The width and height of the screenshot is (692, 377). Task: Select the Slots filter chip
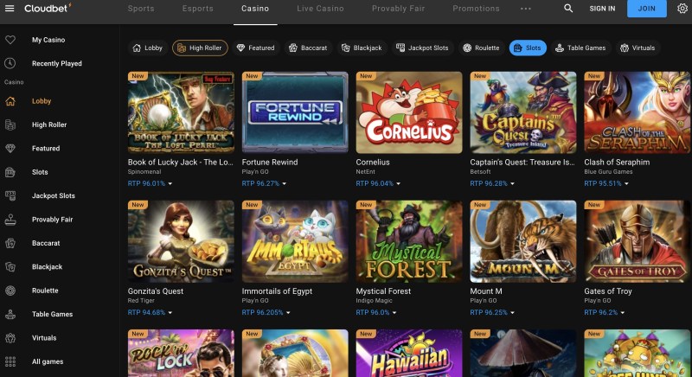(528, 48)
